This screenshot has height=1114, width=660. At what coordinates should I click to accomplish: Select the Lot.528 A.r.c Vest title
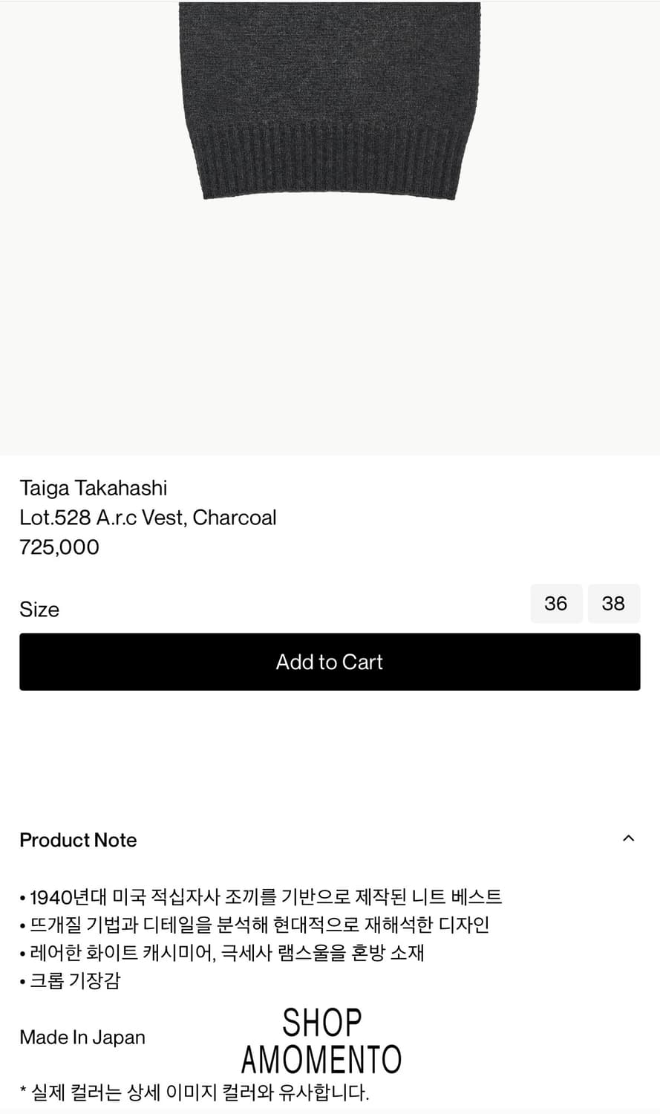[148, 518]
